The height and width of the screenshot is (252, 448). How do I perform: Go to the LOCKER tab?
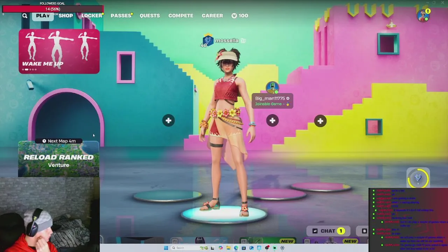pos(92,16)
